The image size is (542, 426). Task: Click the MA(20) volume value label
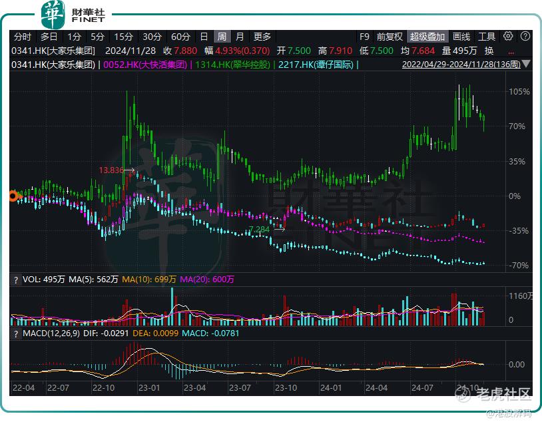(x=207, y=280)
